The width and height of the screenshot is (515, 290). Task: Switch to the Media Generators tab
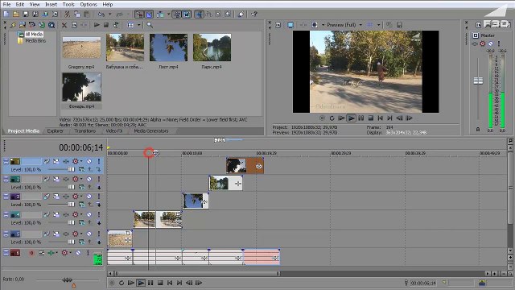click(151, 130)
